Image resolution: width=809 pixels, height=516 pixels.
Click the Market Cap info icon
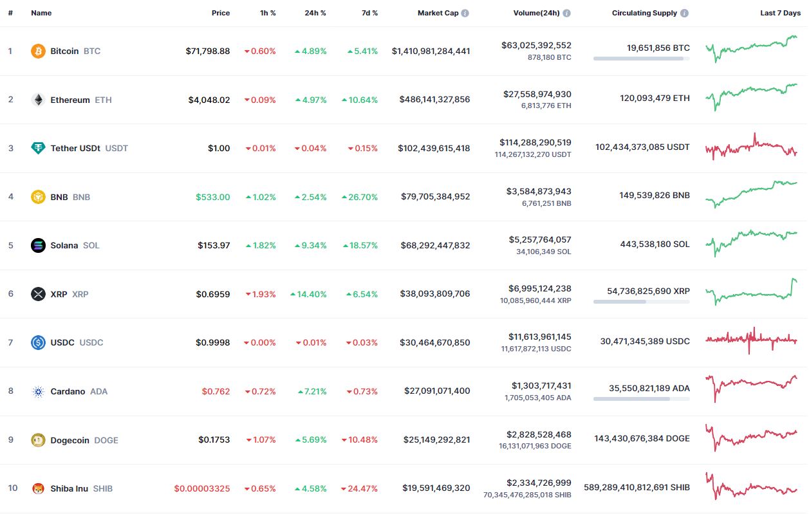point(465,13)
